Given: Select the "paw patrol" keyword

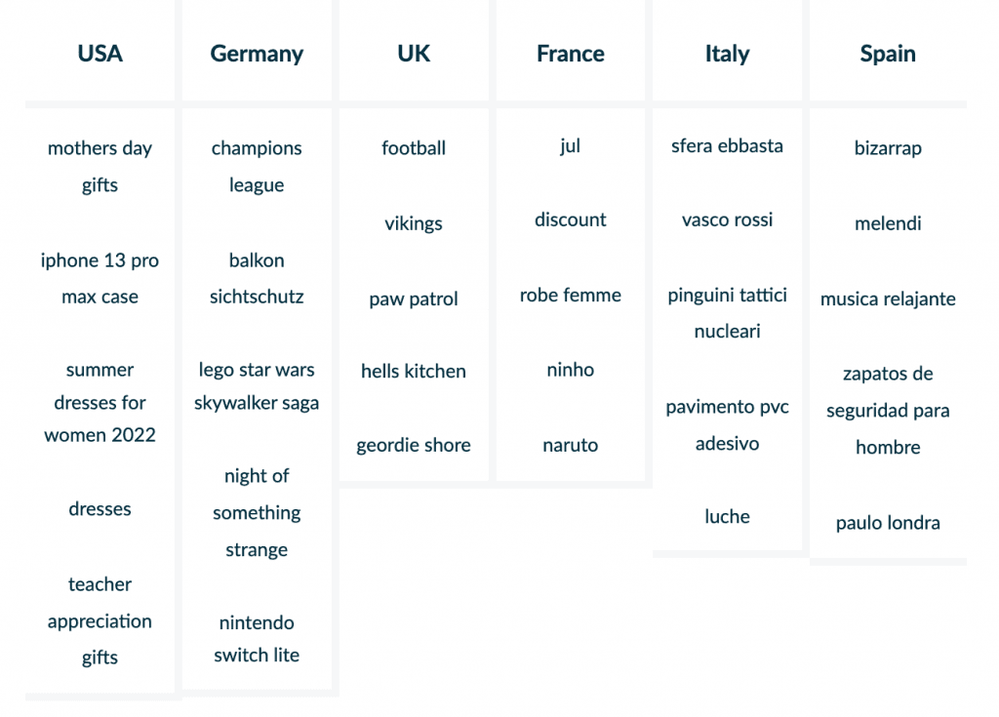Looking at the screenshot, I should 414,299.
